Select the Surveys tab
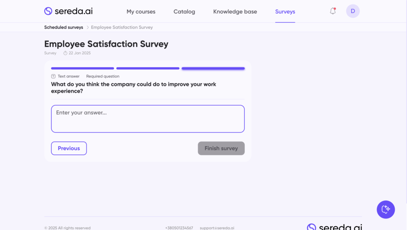 coord(285,12)
